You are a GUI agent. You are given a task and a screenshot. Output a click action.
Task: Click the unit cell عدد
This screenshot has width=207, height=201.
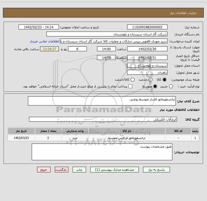pyautogui.click(x=75, y=138)
